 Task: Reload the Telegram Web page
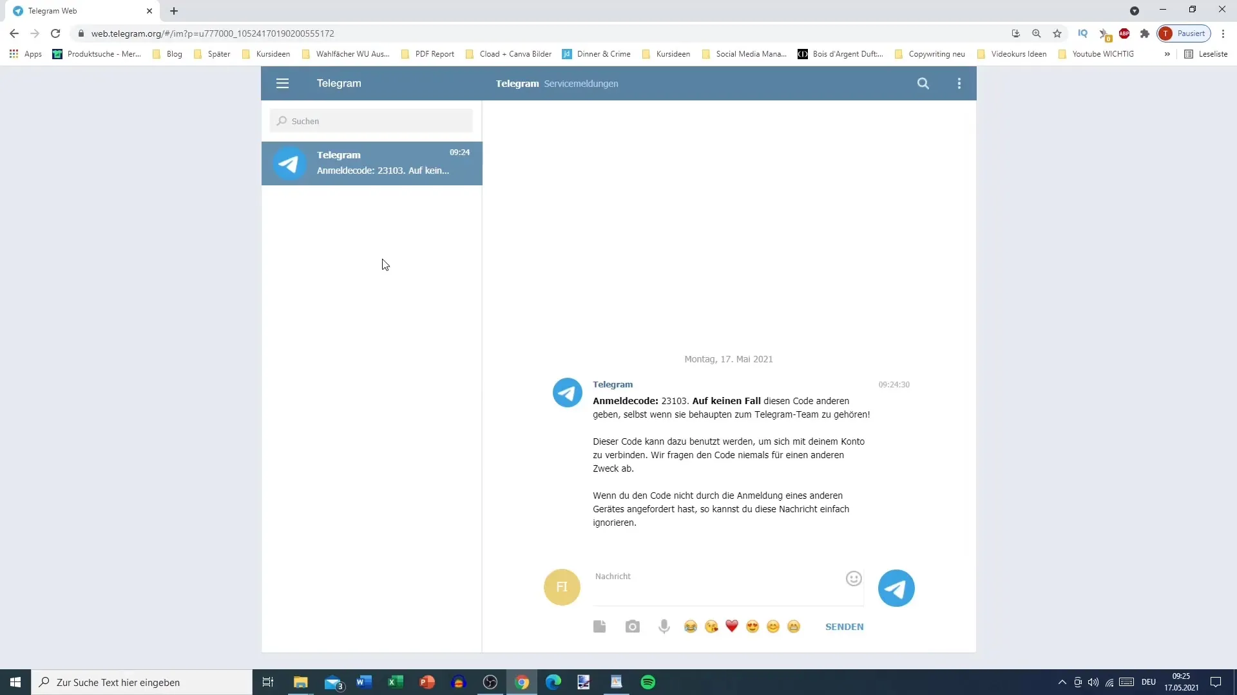point(55,33)
